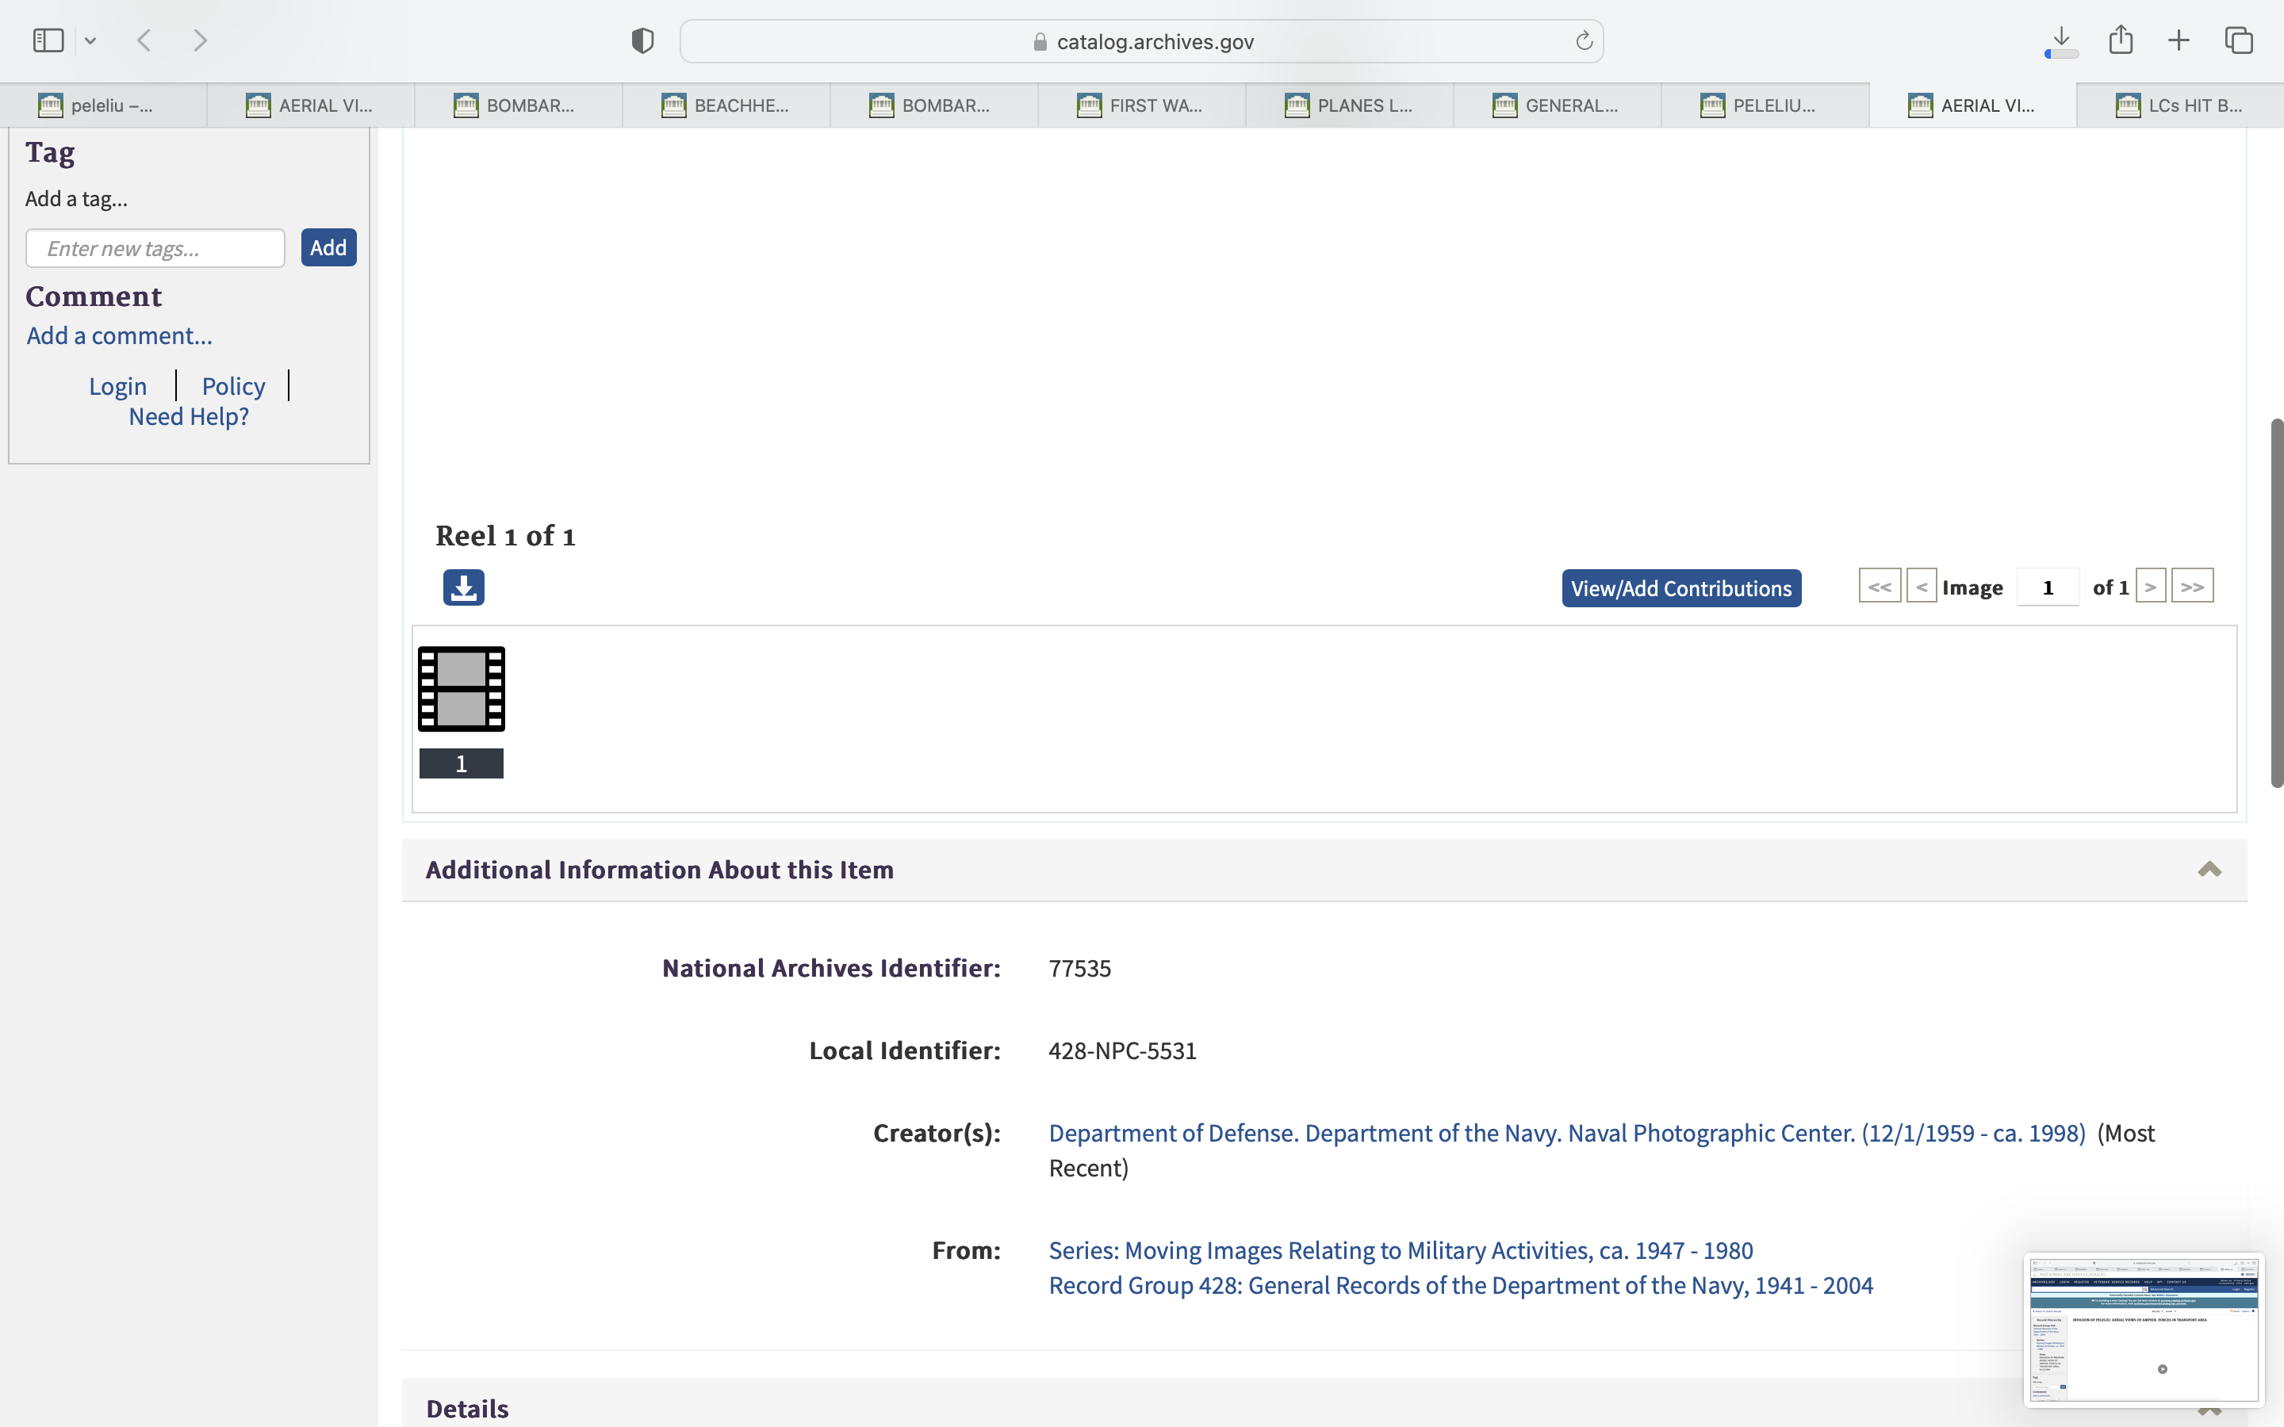Go to first image with << button
This screenshot has height=1427, width=2284.
click(x=1879, y=586)
